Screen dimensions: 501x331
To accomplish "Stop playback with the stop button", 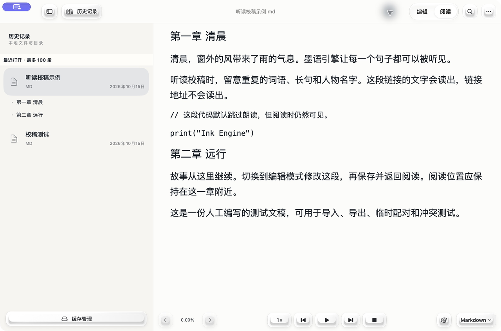I will click(374, 320).
